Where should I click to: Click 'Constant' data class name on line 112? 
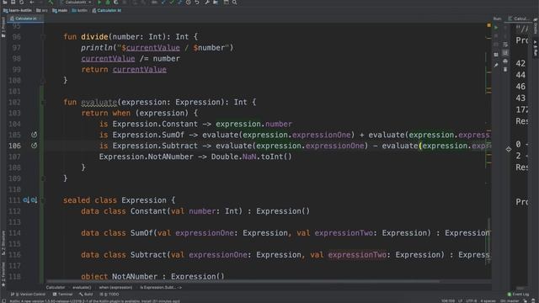[x=148, y=211]
